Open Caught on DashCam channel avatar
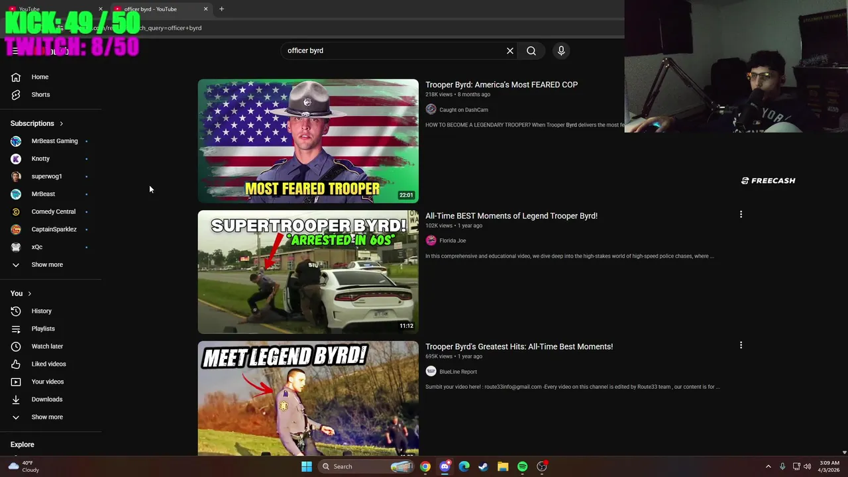Viewport: 848px width, 477px height. coord(431,109)
